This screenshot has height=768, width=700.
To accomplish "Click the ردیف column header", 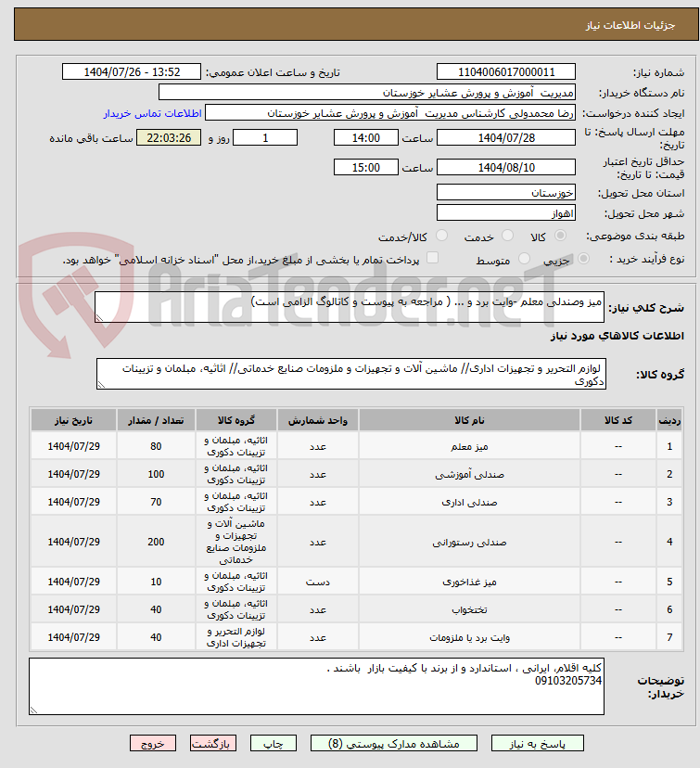I will tap(669, 420).
